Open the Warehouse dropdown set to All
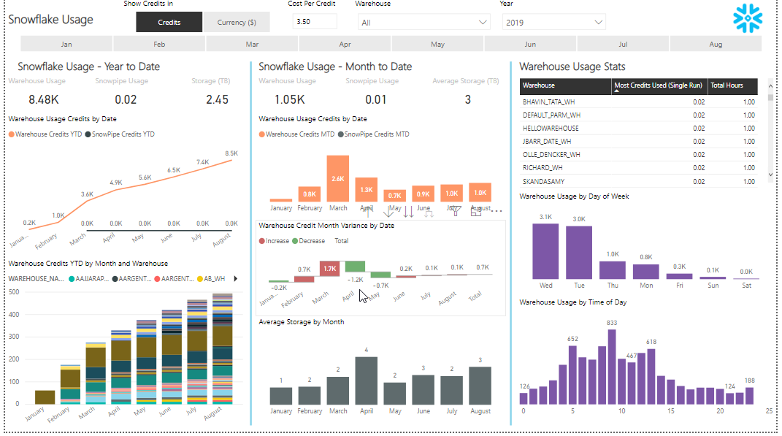 point(423,23)
